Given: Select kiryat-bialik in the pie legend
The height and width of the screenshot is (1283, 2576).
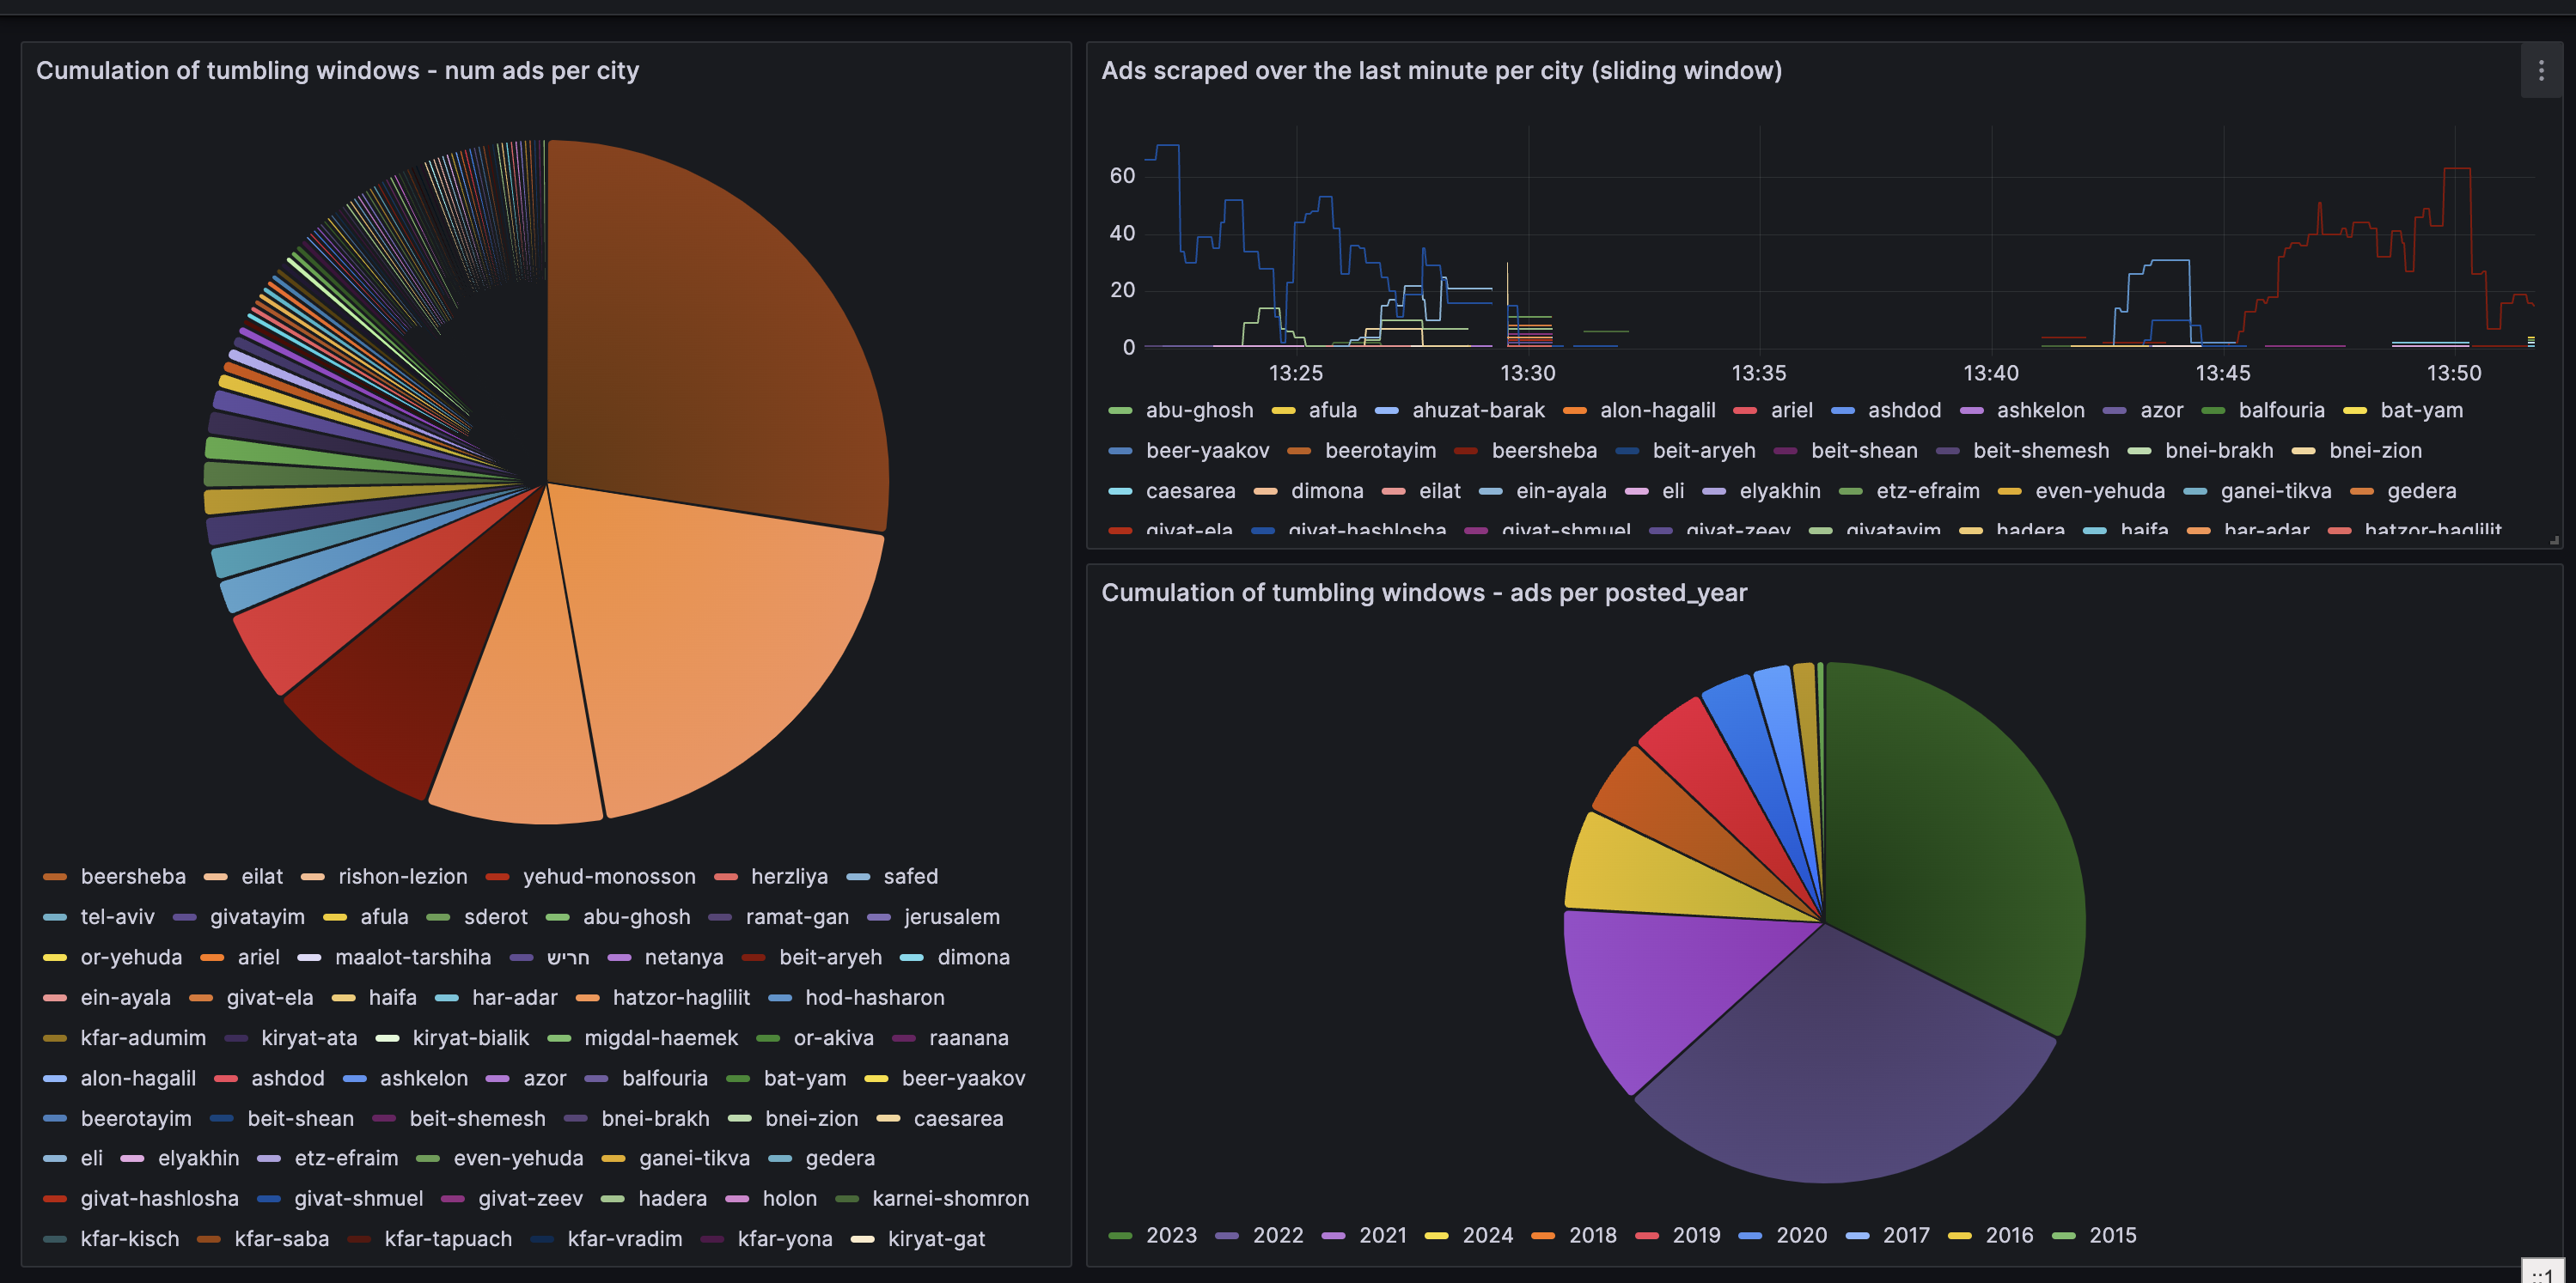Looking at the screenshot, I should pos(470,1037).
